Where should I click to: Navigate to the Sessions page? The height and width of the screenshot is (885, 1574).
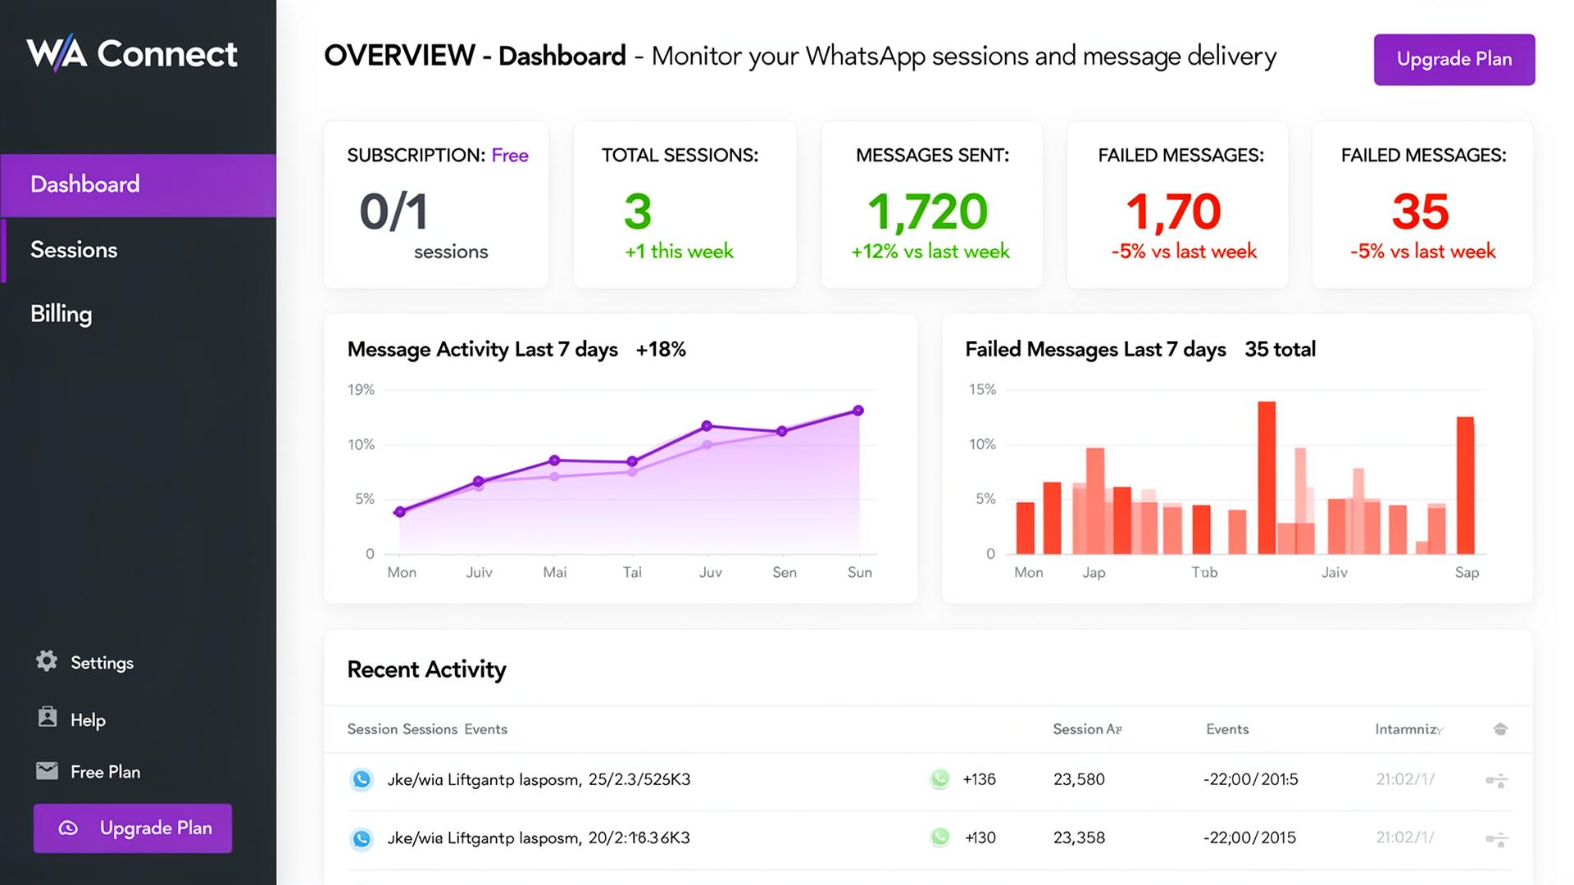pos(74,250)
